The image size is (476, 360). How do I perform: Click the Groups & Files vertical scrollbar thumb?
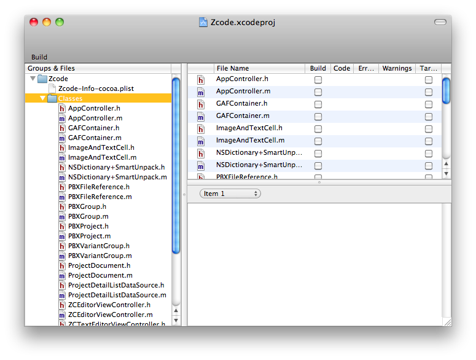pyautogui.click(x=176, y=166)
